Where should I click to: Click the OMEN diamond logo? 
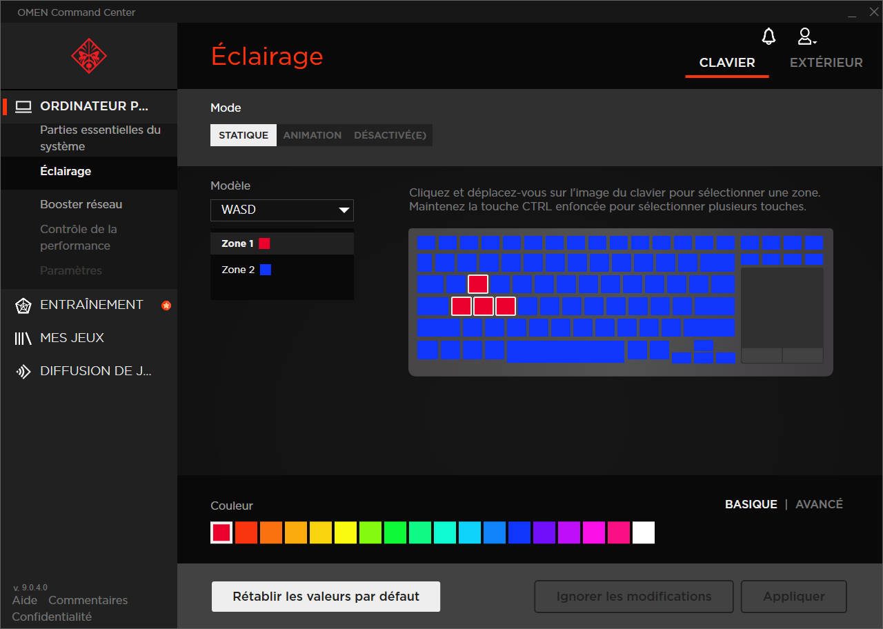(88, 56)
